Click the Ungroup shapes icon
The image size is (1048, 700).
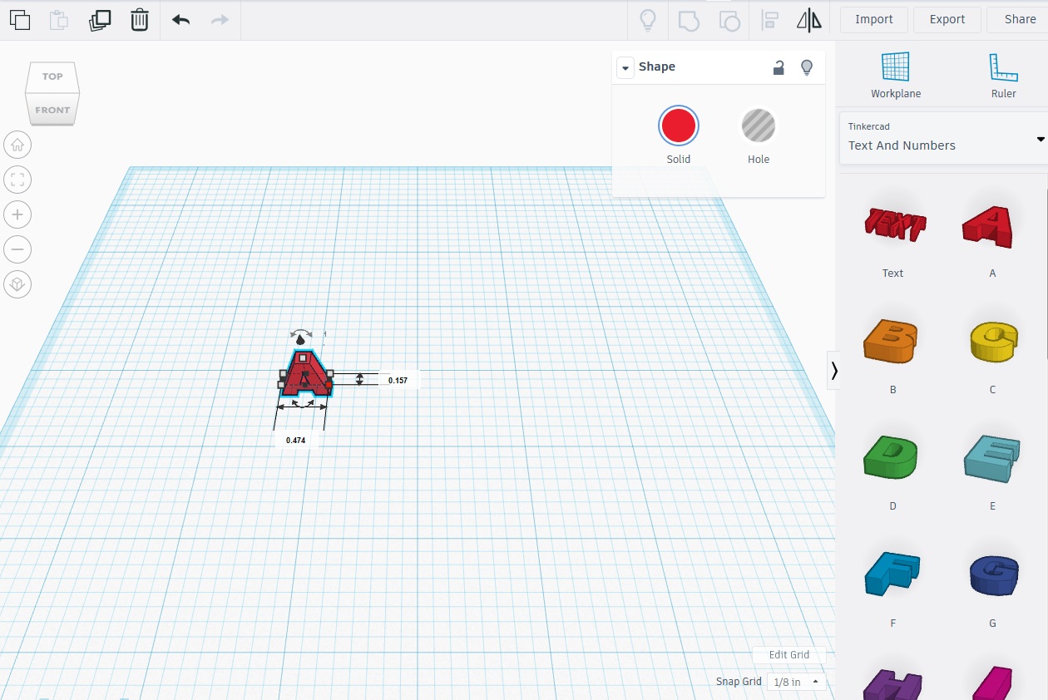pos(729,20)
